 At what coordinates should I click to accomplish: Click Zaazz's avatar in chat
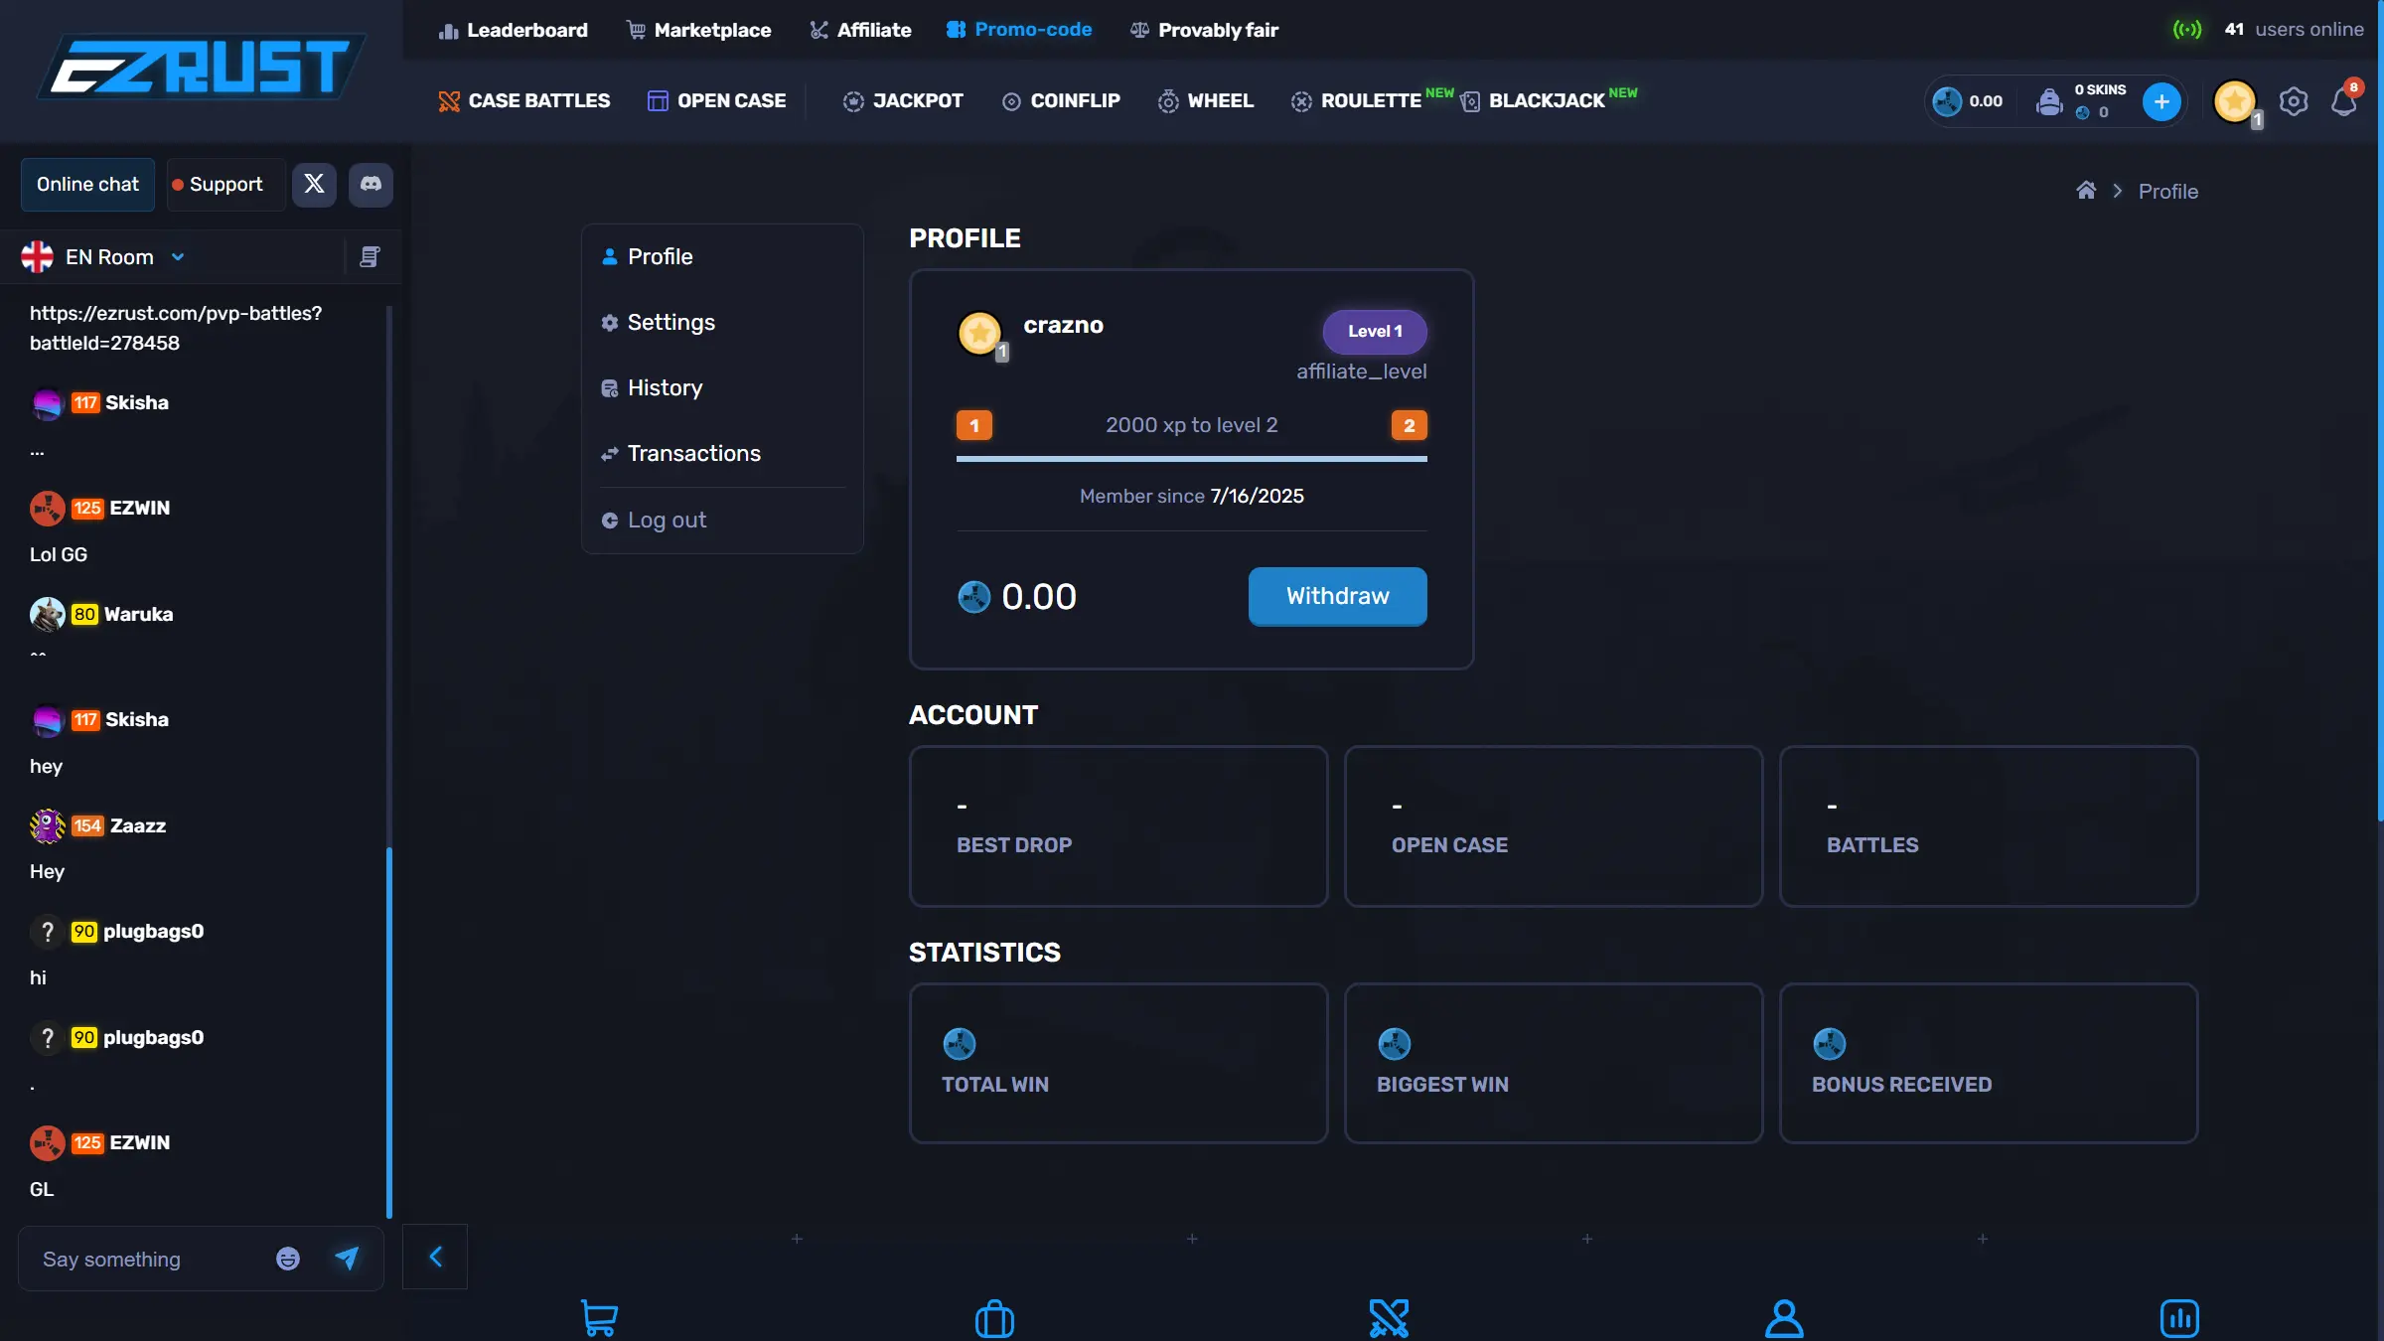pos(47,825)
